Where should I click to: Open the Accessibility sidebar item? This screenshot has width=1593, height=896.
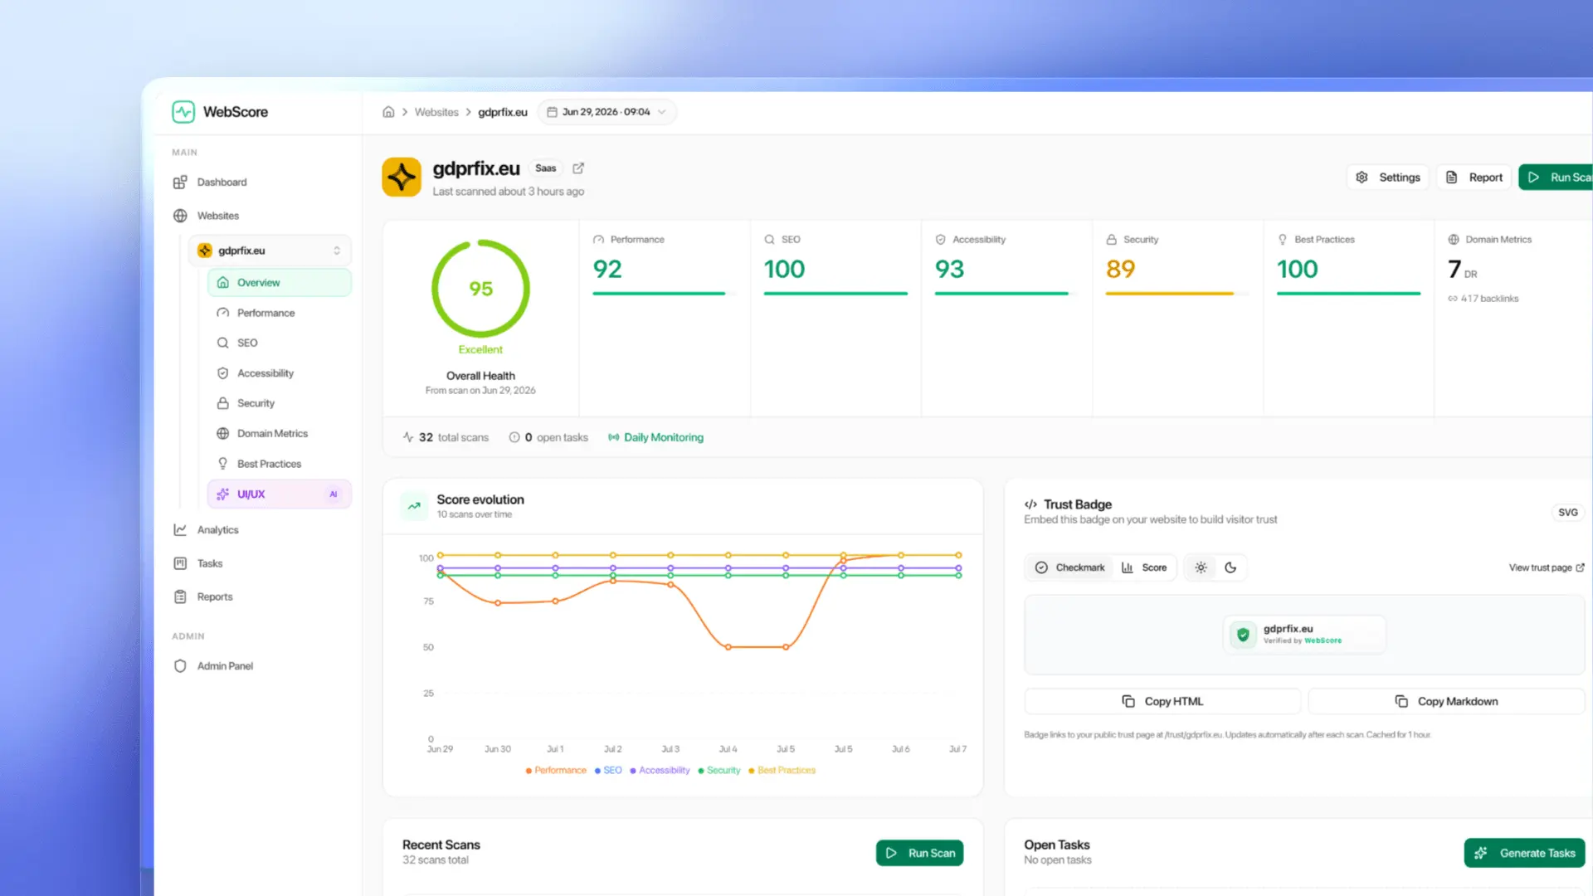265,373
